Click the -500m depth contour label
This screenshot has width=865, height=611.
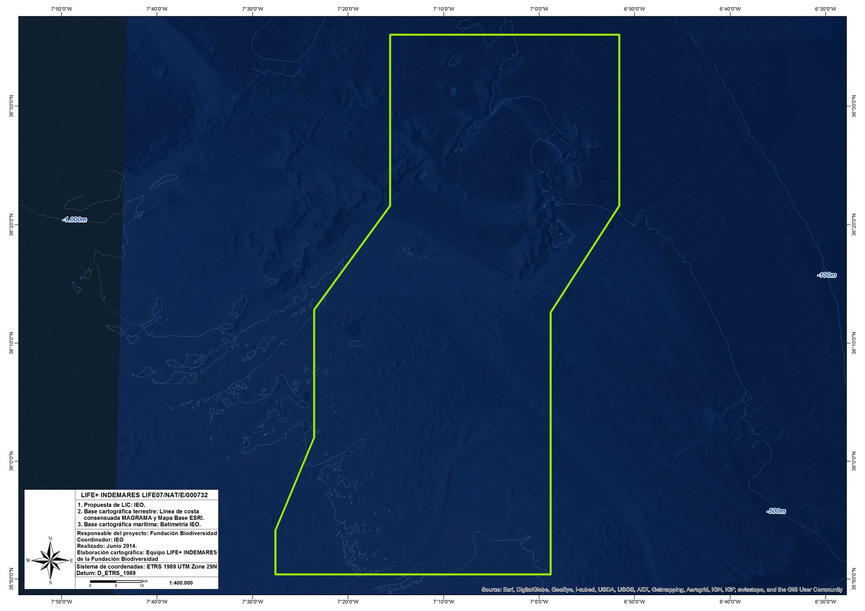[775, 511]
